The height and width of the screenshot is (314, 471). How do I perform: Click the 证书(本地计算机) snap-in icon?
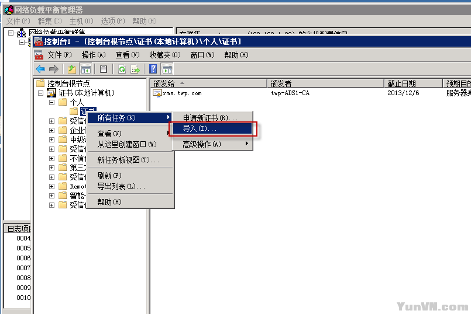pyautogui.click(x=51, y=93)
